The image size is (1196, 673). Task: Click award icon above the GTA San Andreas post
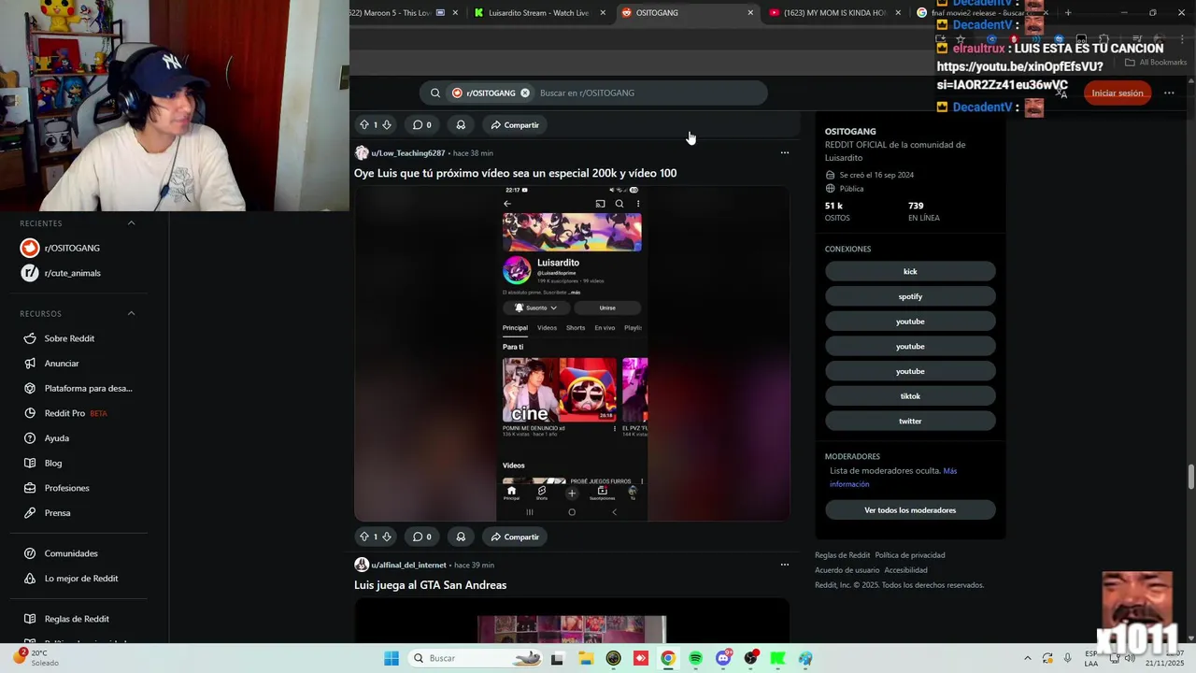pyautogui.click(x=461, y=537)
